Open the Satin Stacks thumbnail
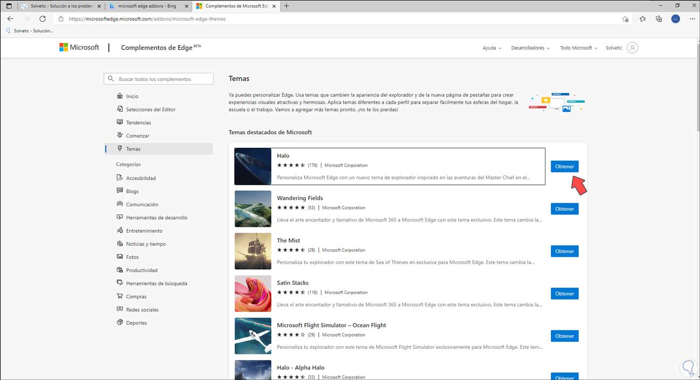The image size is (700, 380). click(253, 293)
